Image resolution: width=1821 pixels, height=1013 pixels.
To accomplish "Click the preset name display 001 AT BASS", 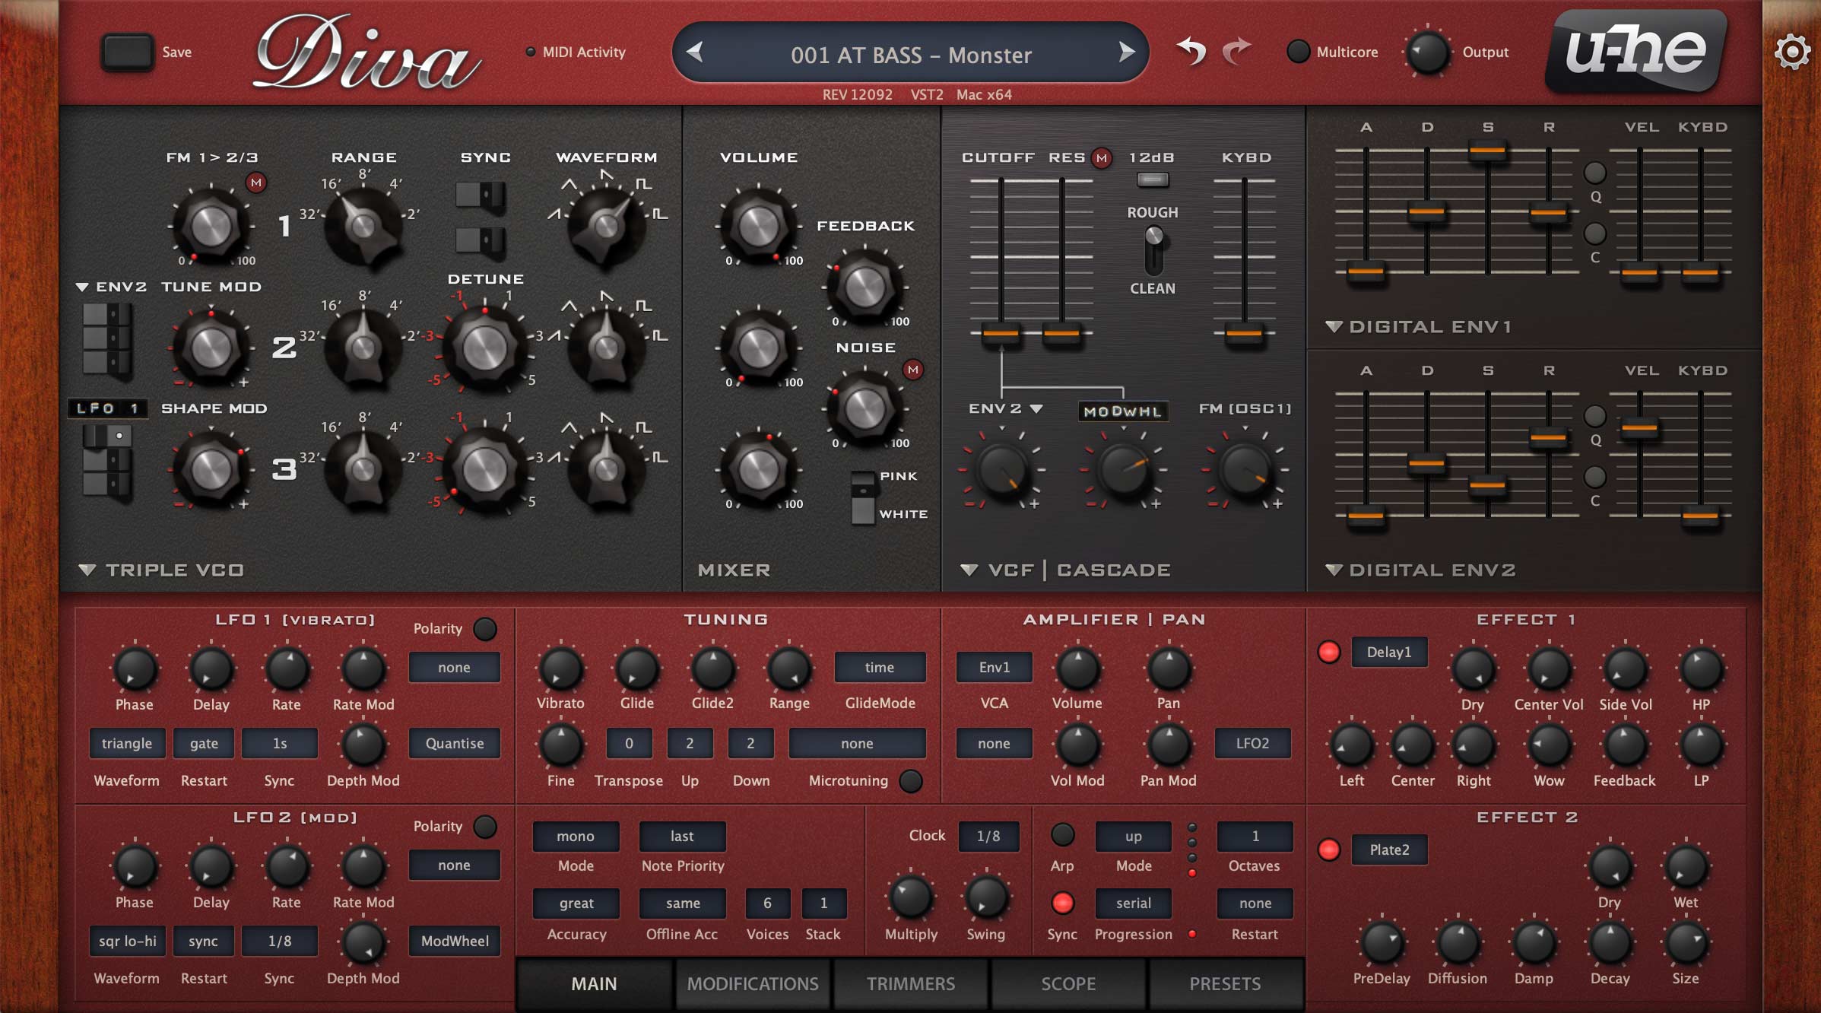I will (910, 55).
